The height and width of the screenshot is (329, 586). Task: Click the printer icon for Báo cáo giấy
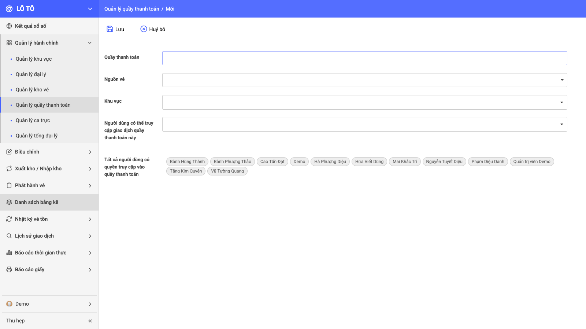click(9, 269)
